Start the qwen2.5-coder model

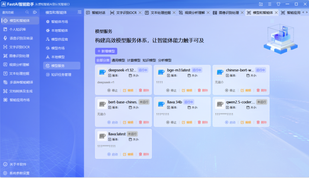[x=230, y=122]
